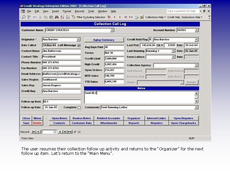Open the Account Number dropdown
Image resolution: width=230 pixels, height=172 pixels.
[196, 30]
